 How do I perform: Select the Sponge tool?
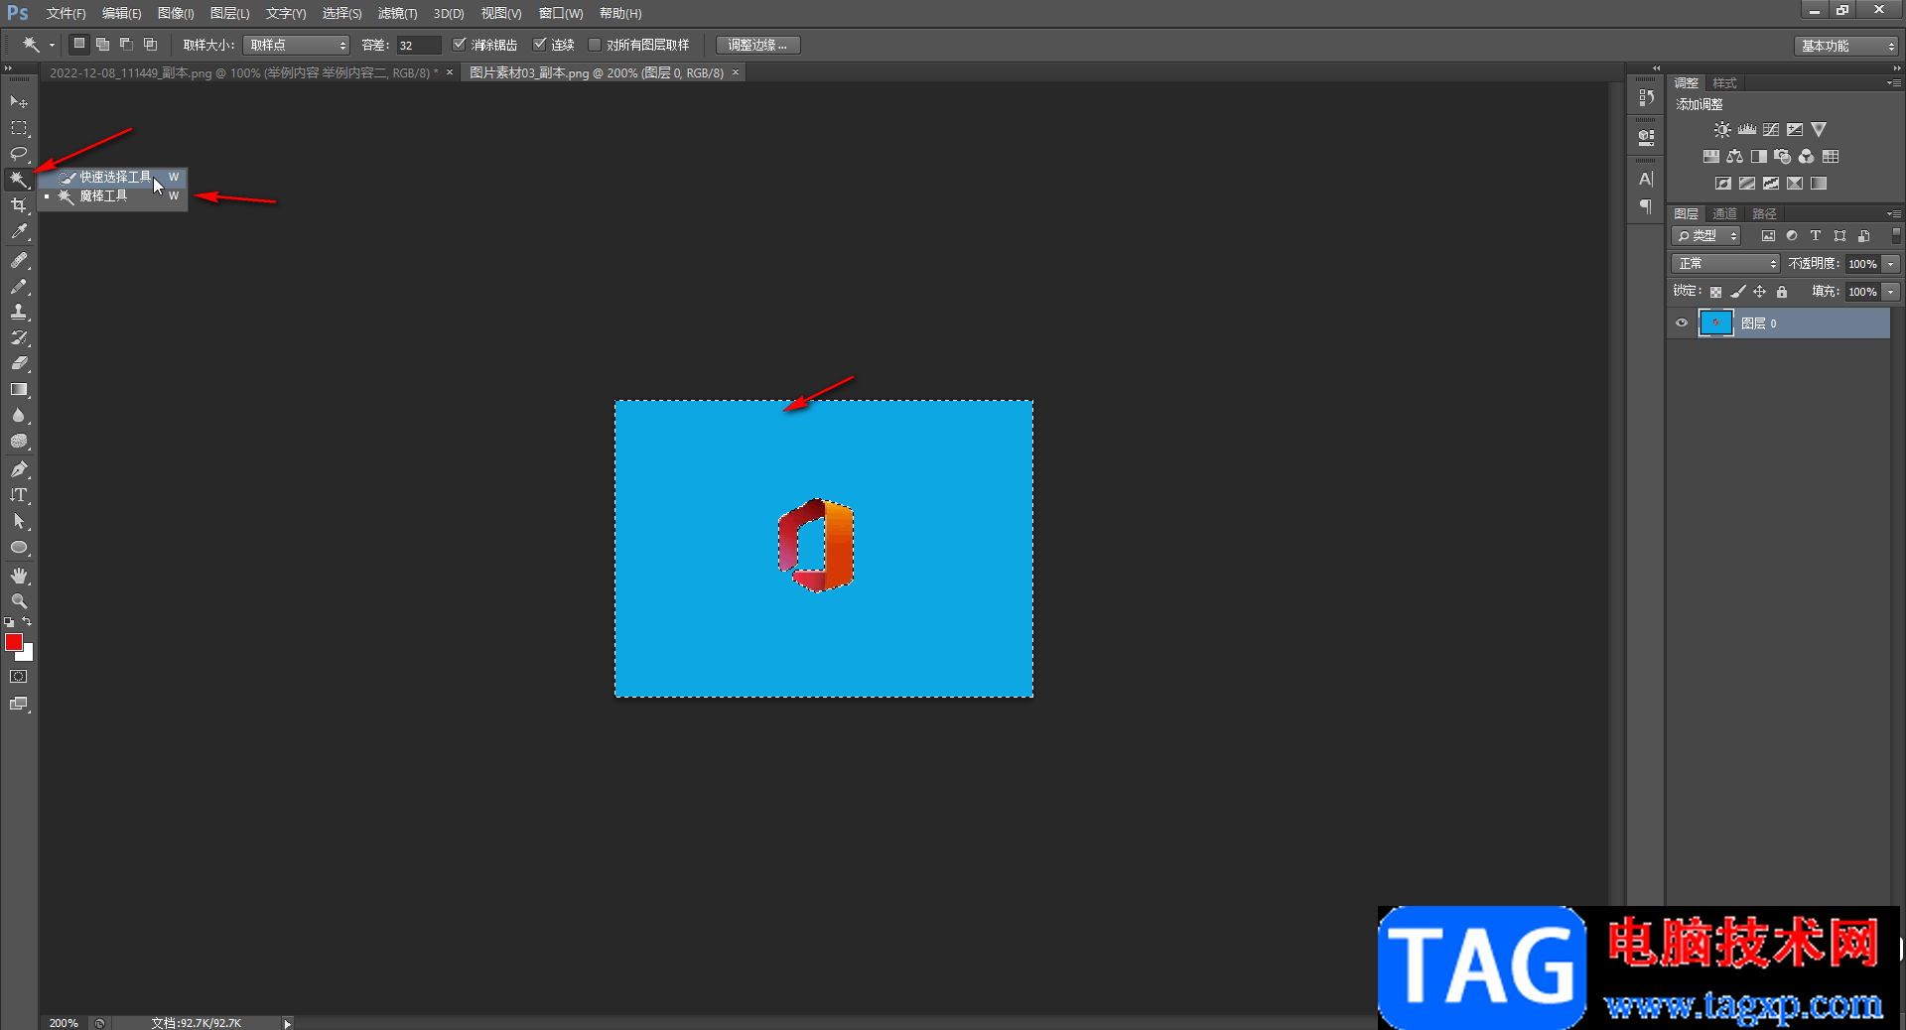(x=19, y=441)
